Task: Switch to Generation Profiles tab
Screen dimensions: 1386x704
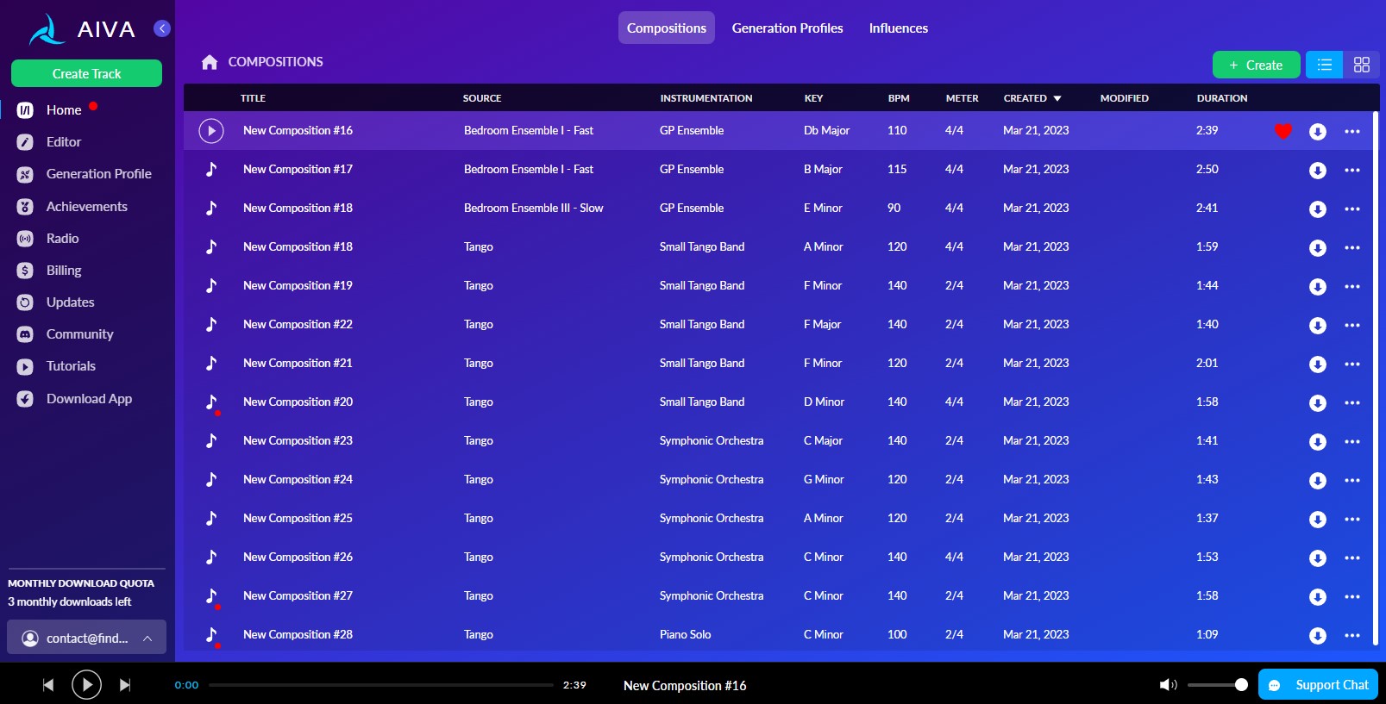Action: [x=787, y=28]
